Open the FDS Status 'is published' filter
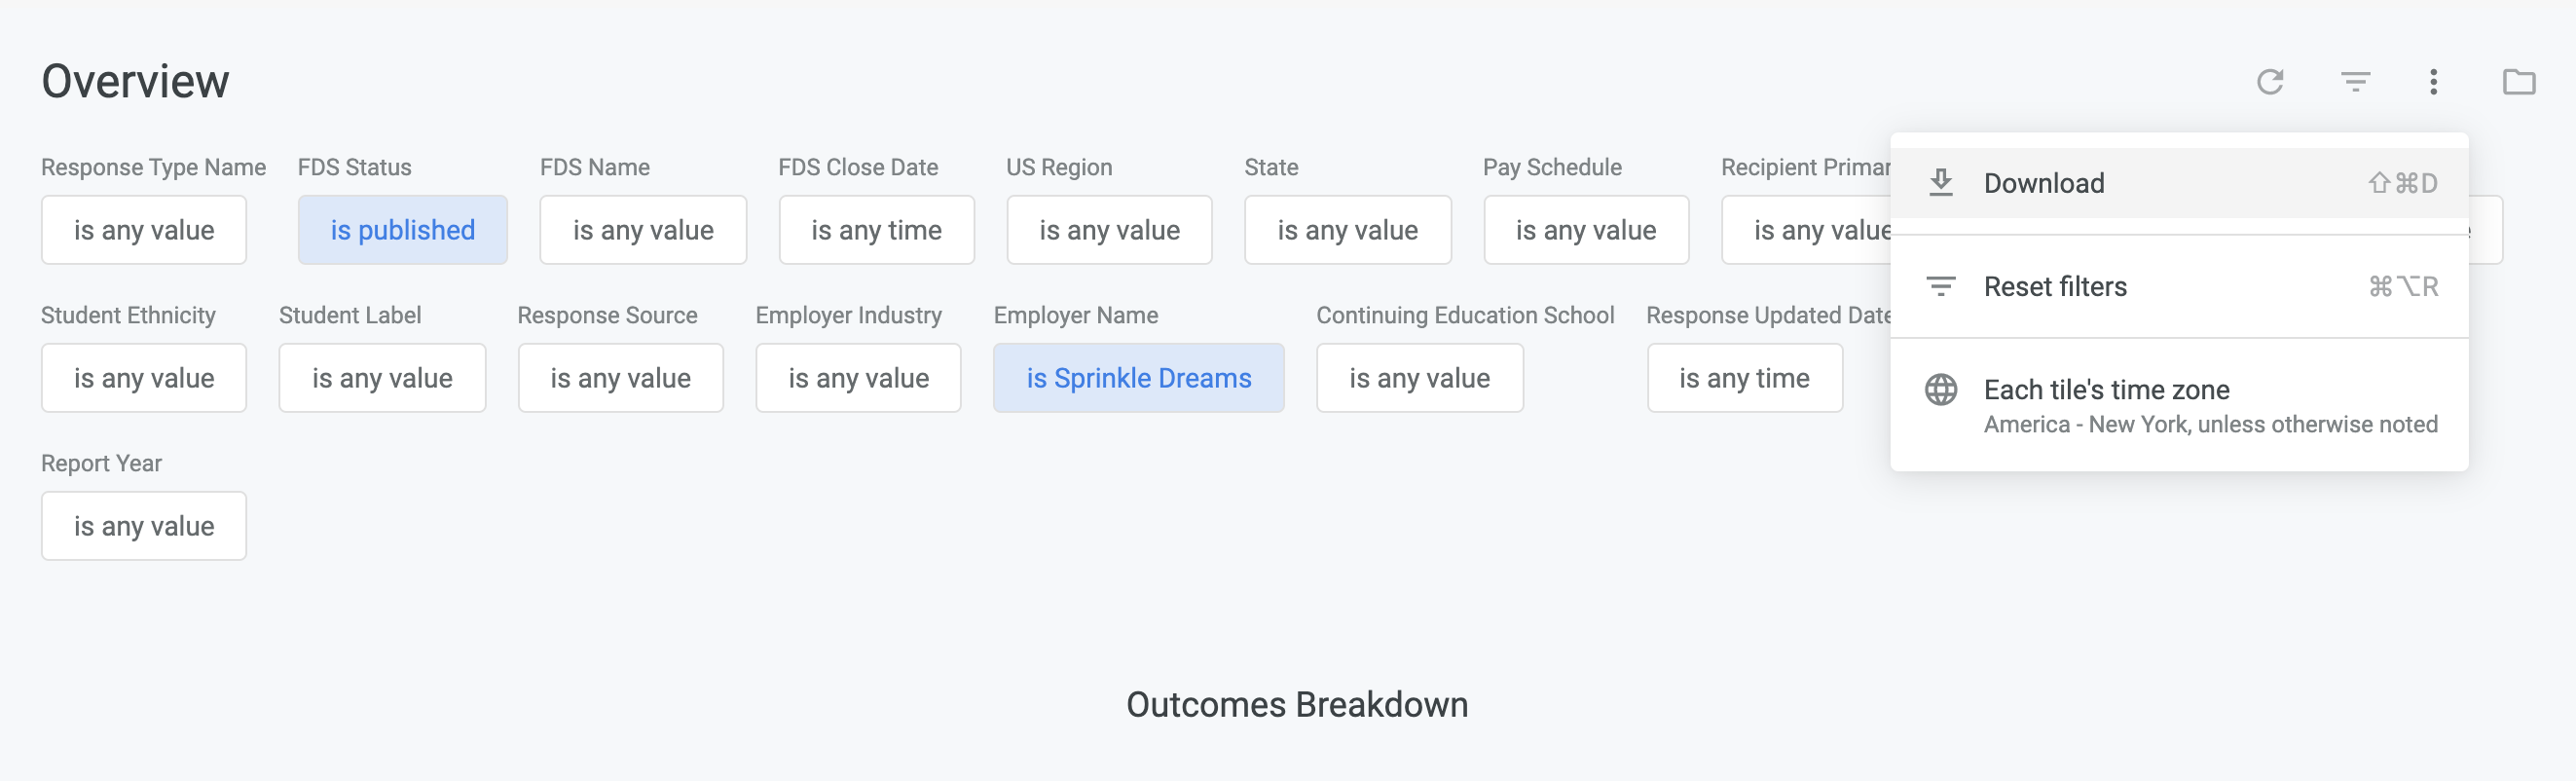Viewport: 2576px width, 781px height. coord(402,230)
